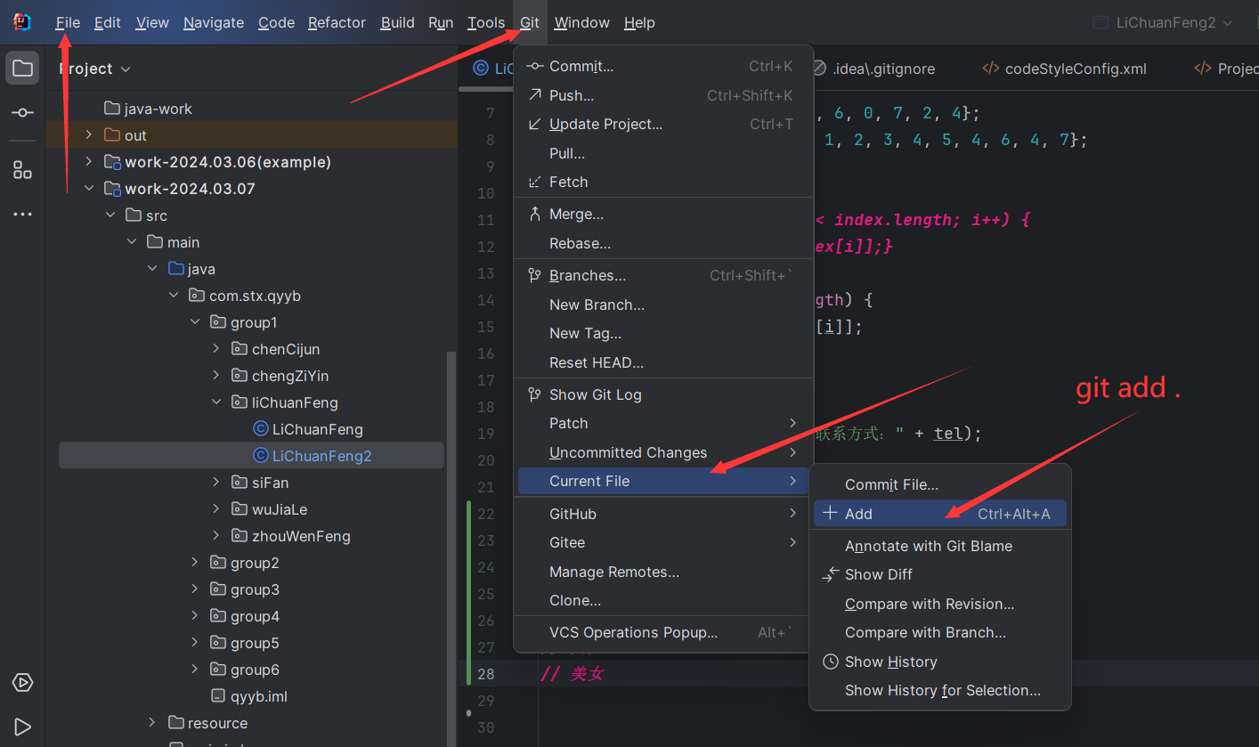Open the Code menu
This screenshot has height=747, width=1259.
pos(276,22)
